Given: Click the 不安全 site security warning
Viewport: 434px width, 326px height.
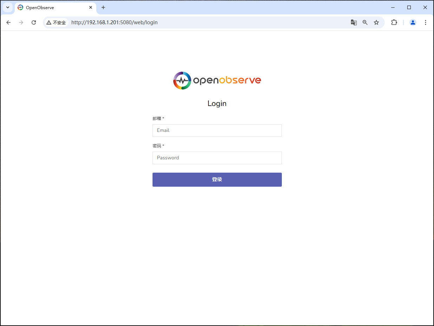Looking at the screenshot, I should tap(56, 22).
